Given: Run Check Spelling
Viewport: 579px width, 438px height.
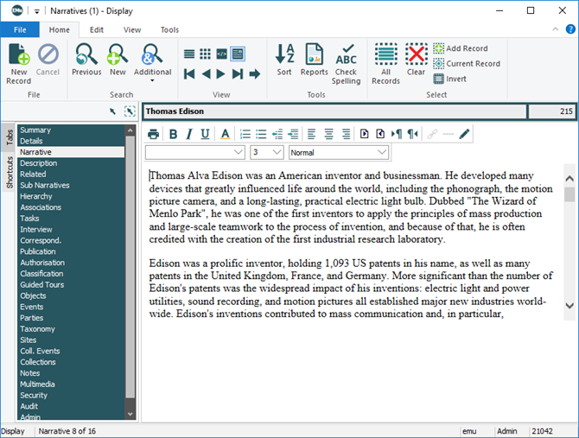Looking at the screenshot, I should [346, 64].
